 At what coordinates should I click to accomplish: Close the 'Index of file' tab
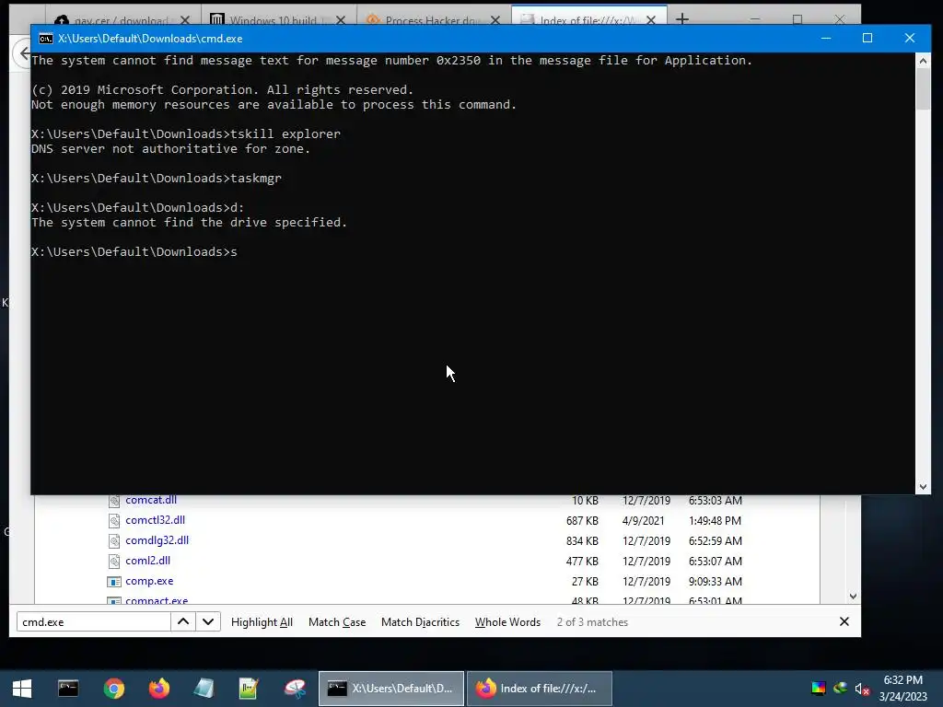pos(651,20)
